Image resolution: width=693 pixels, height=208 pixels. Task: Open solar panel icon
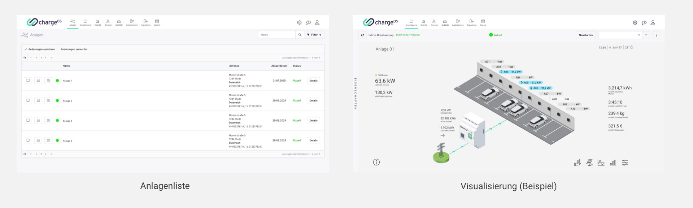click(x=589, y=163)
